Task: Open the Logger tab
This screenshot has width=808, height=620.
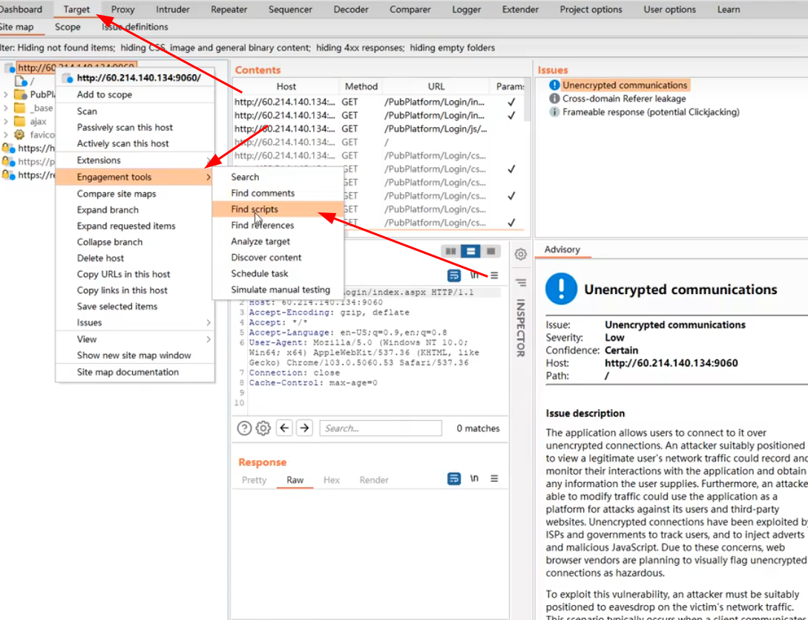Action: pos(467,10)
